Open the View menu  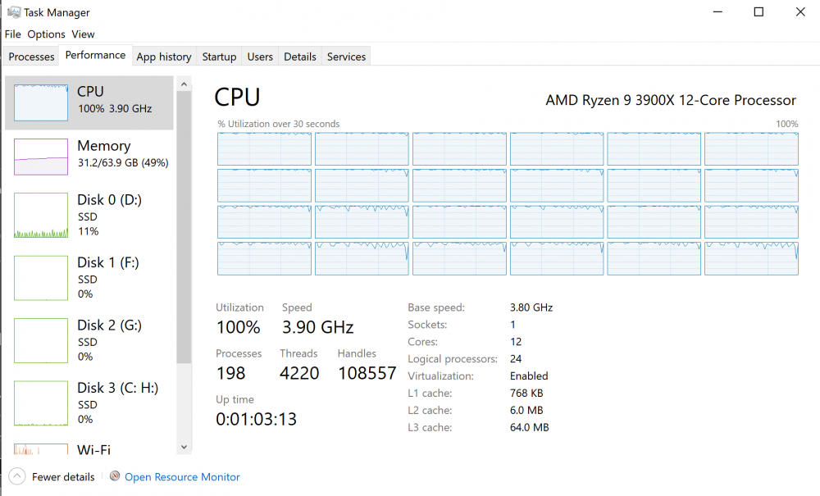(83, 34)
